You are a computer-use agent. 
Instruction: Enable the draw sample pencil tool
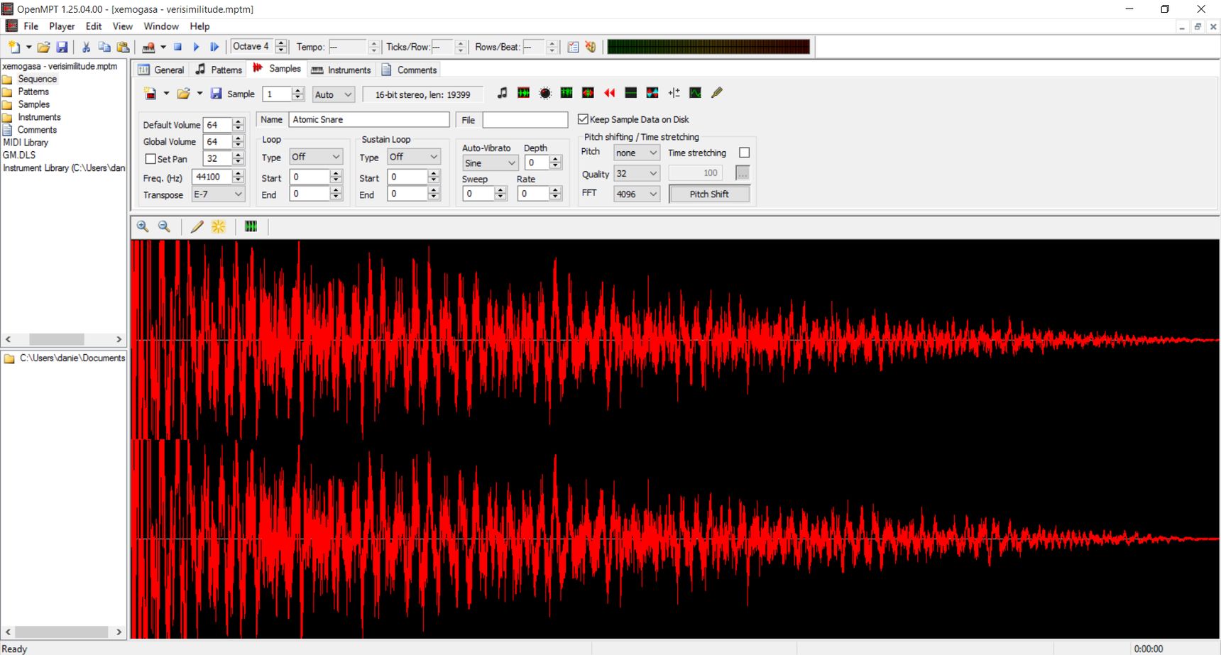197,226
